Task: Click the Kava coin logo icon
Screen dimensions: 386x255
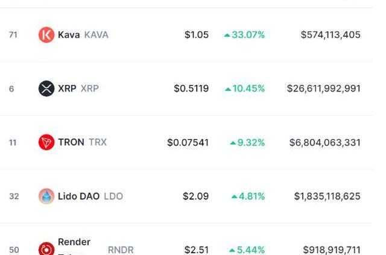Action: tap(46, 35)
